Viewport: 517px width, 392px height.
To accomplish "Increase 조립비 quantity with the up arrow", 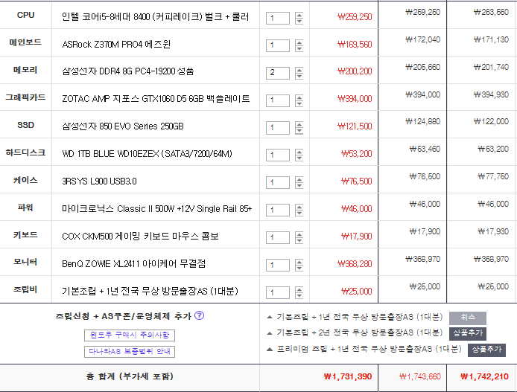I will tap(299, 290).
